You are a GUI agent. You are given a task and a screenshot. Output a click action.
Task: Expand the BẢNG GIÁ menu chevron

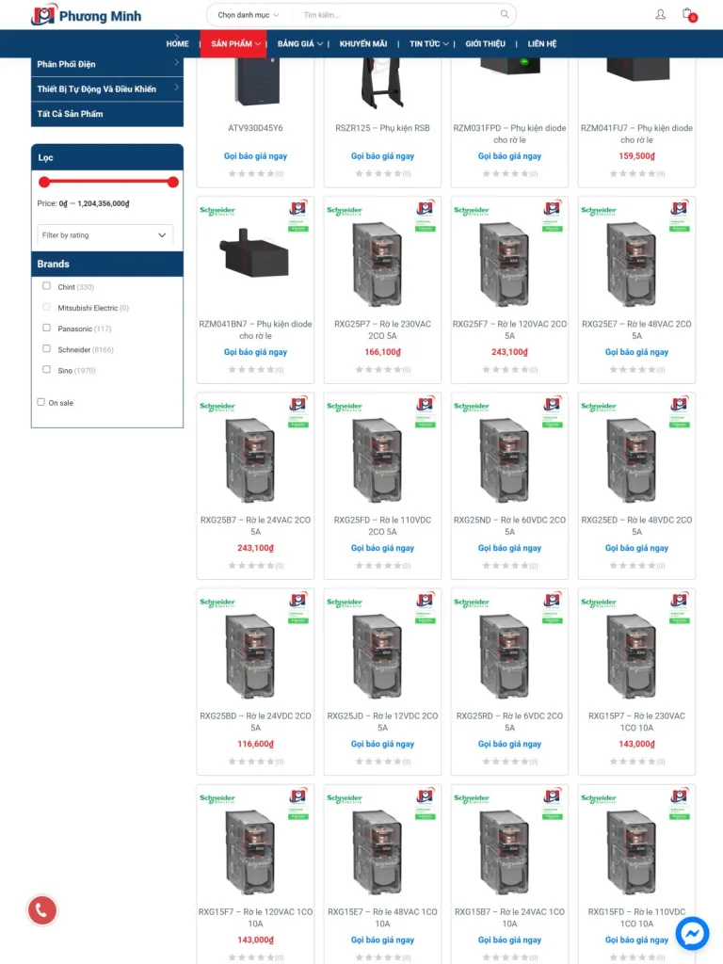pyautogui.click(x=320, y=43)
